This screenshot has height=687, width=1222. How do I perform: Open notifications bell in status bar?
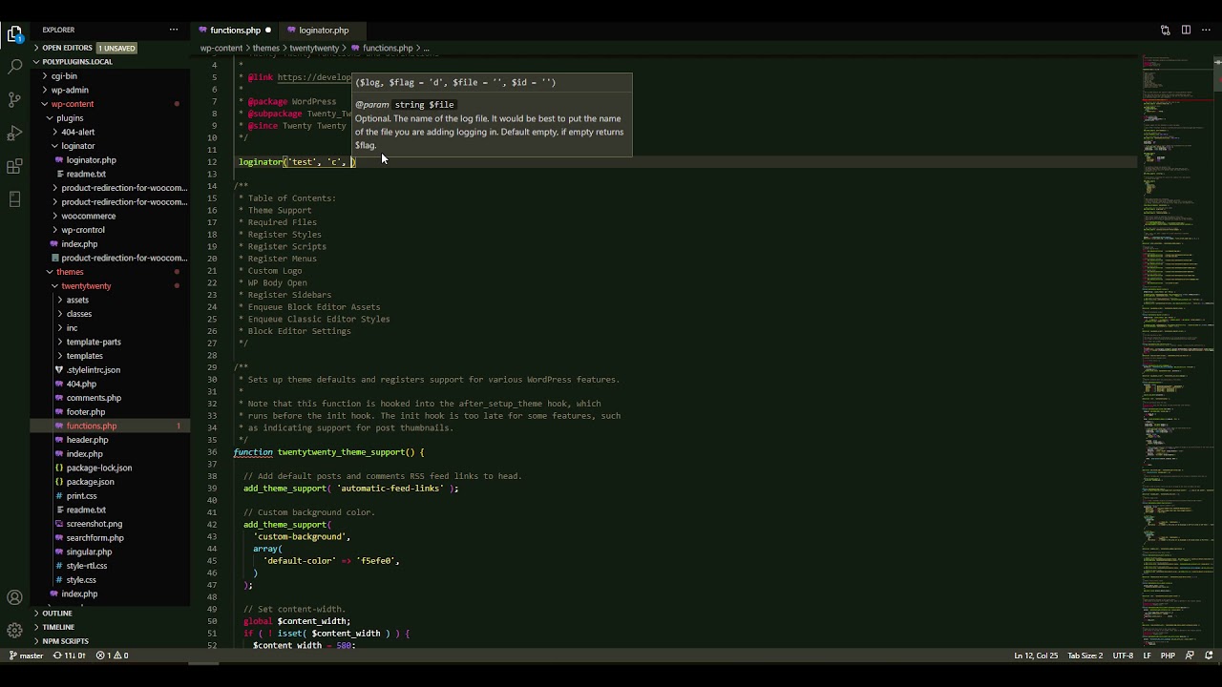coord(1209,656)
